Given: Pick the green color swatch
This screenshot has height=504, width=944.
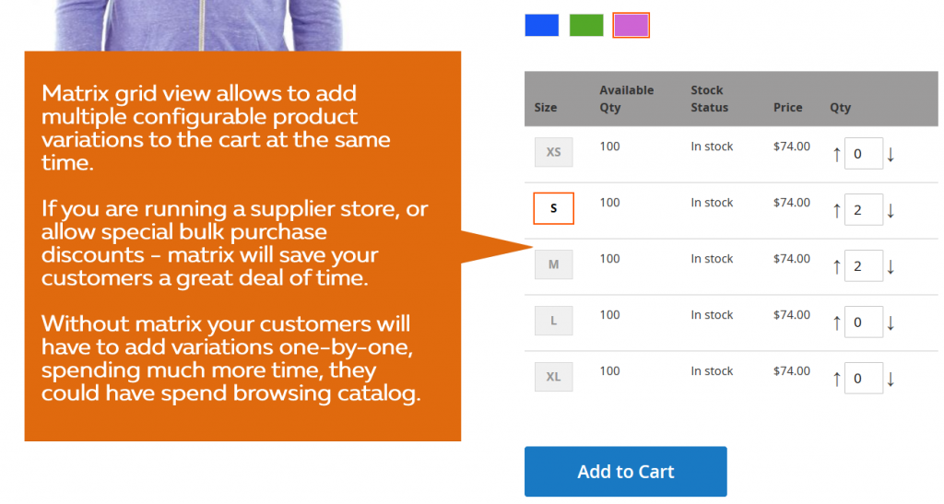Looking at the screenshot, I should [586, 25].
